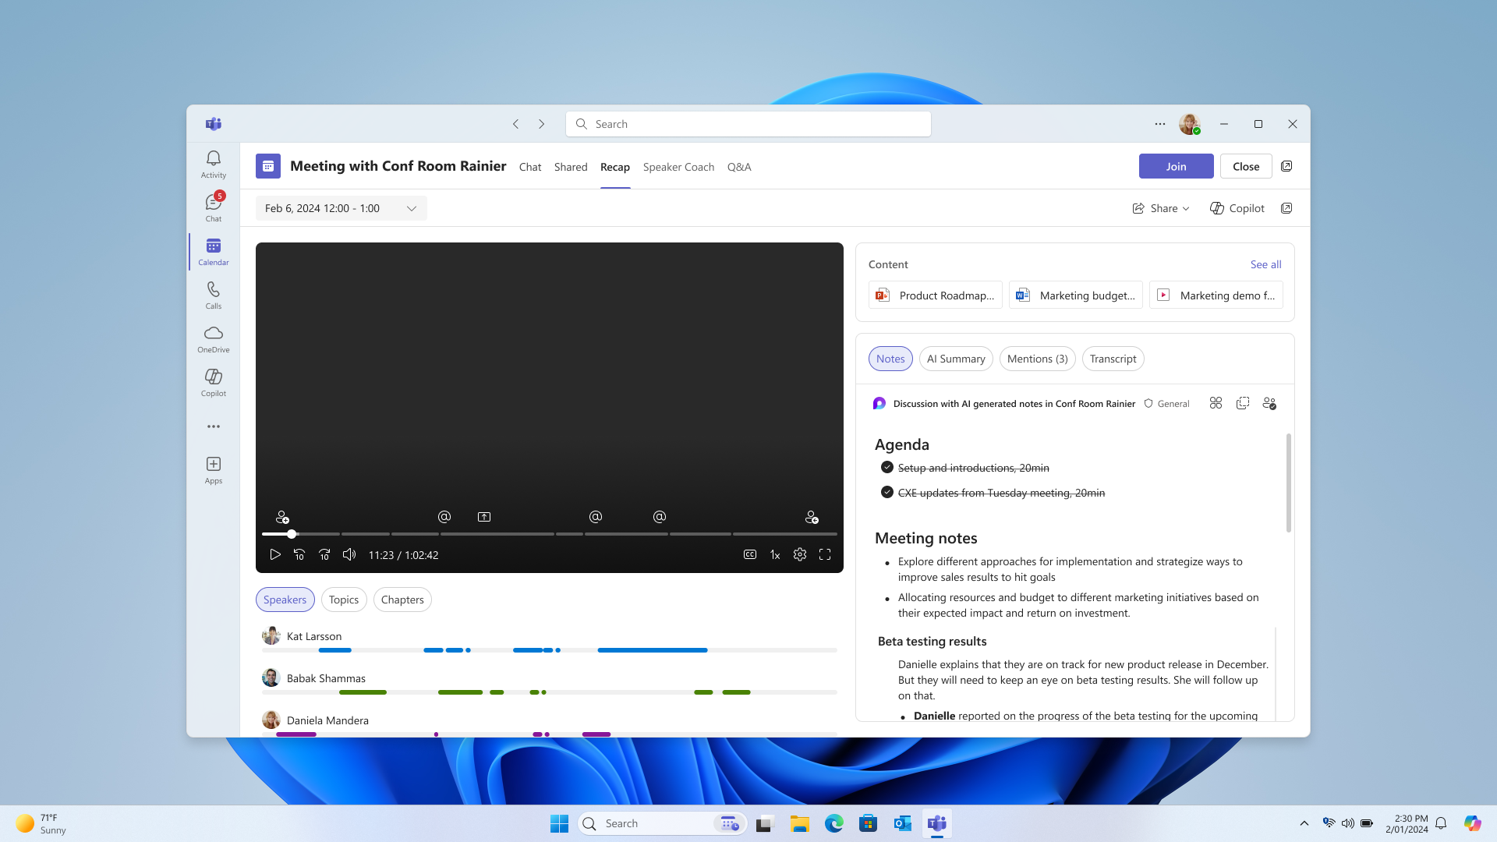
Task: Mute the recording volume
Action: click(349, 554)
